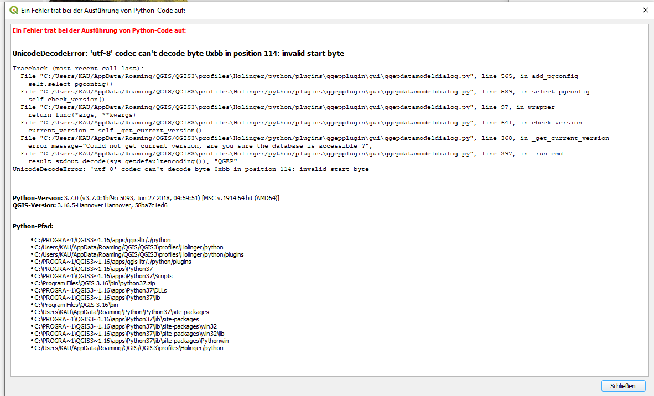Viewport: 654px width, 396px height.
Task: Click path ending 'site-packages\Pythonwin'
Action: pos(132,341)
